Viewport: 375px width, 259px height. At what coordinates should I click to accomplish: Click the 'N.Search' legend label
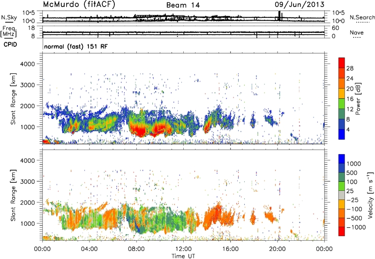click(362, 17)
